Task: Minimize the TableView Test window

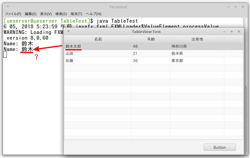Action: coord(225,32)
